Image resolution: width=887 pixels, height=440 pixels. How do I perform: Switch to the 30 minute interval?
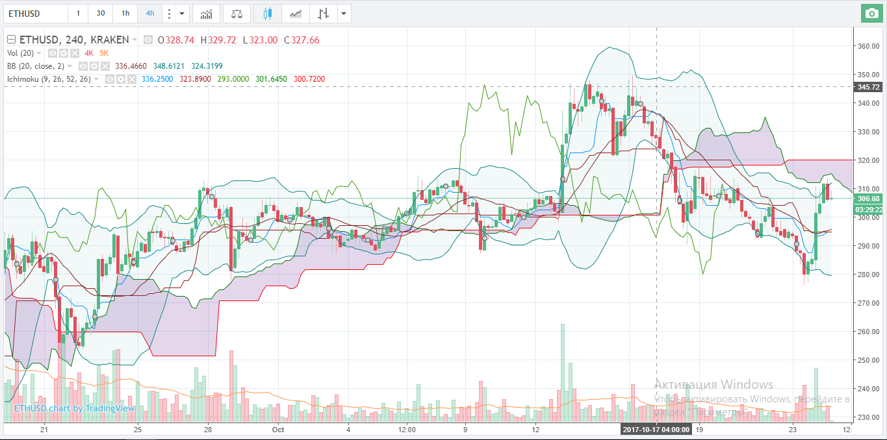click(100, 13)
